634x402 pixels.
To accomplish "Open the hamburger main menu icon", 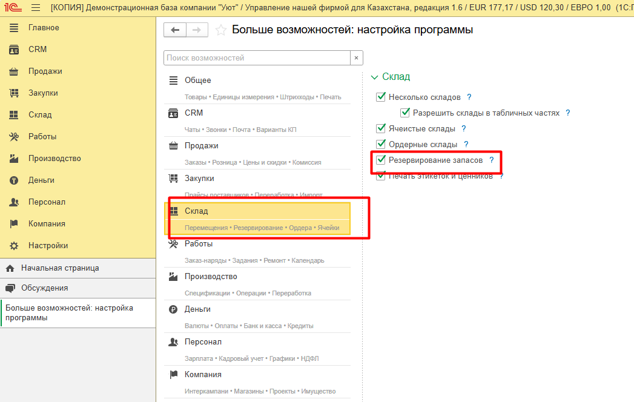I will (x=35, y=8).
